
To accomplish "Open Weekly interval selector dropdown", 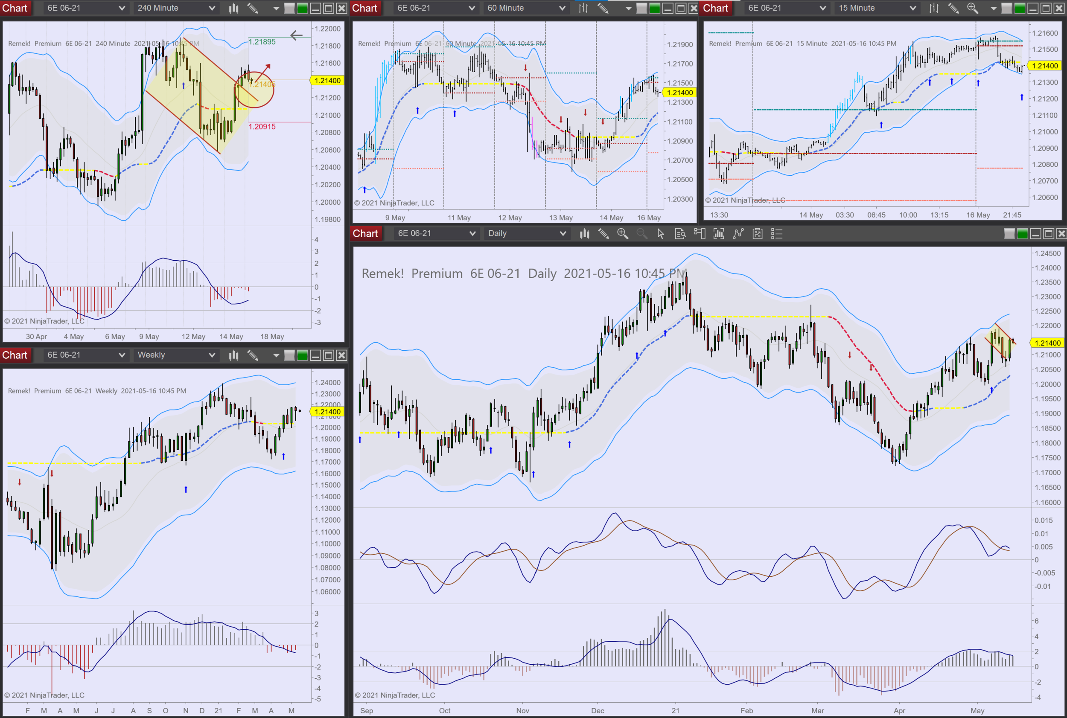I will 212,355.
